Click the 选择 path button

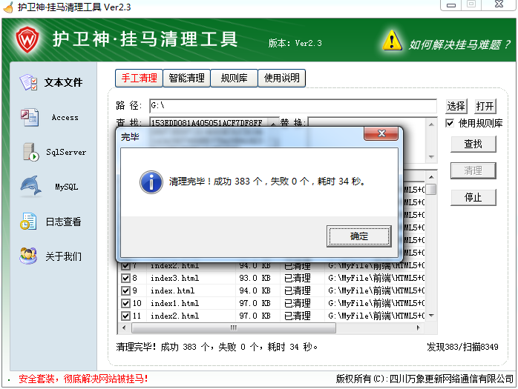pyautogui.click(x=456, y=106)
